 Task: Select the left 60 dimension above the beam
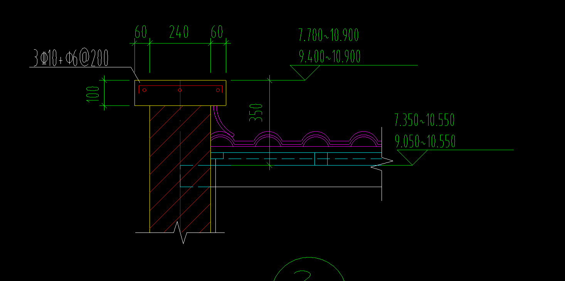click(141, 32)
